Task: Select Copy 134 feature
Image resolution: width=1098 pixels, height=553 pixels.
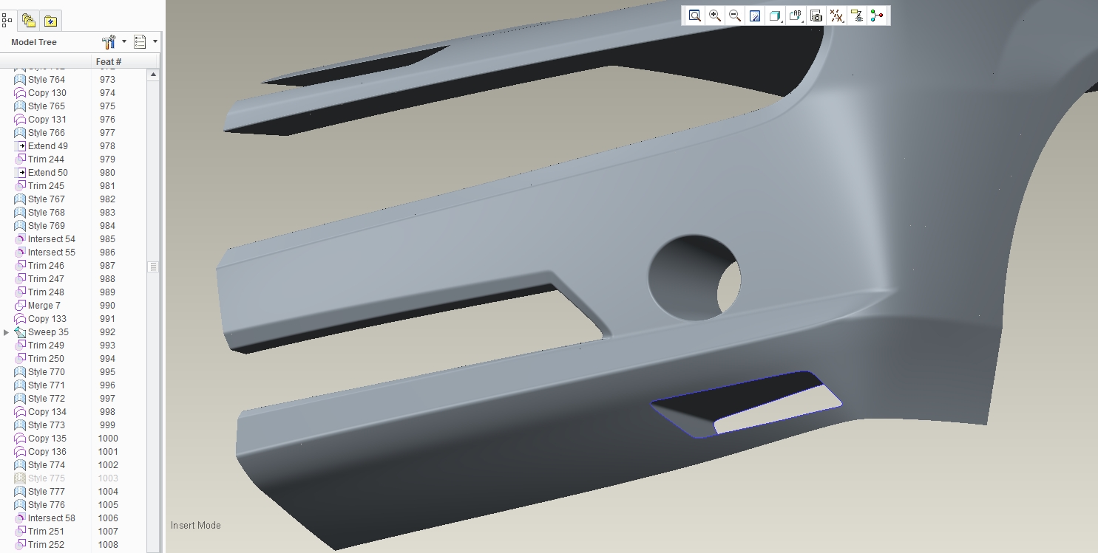Action: [x=47, y=412]
